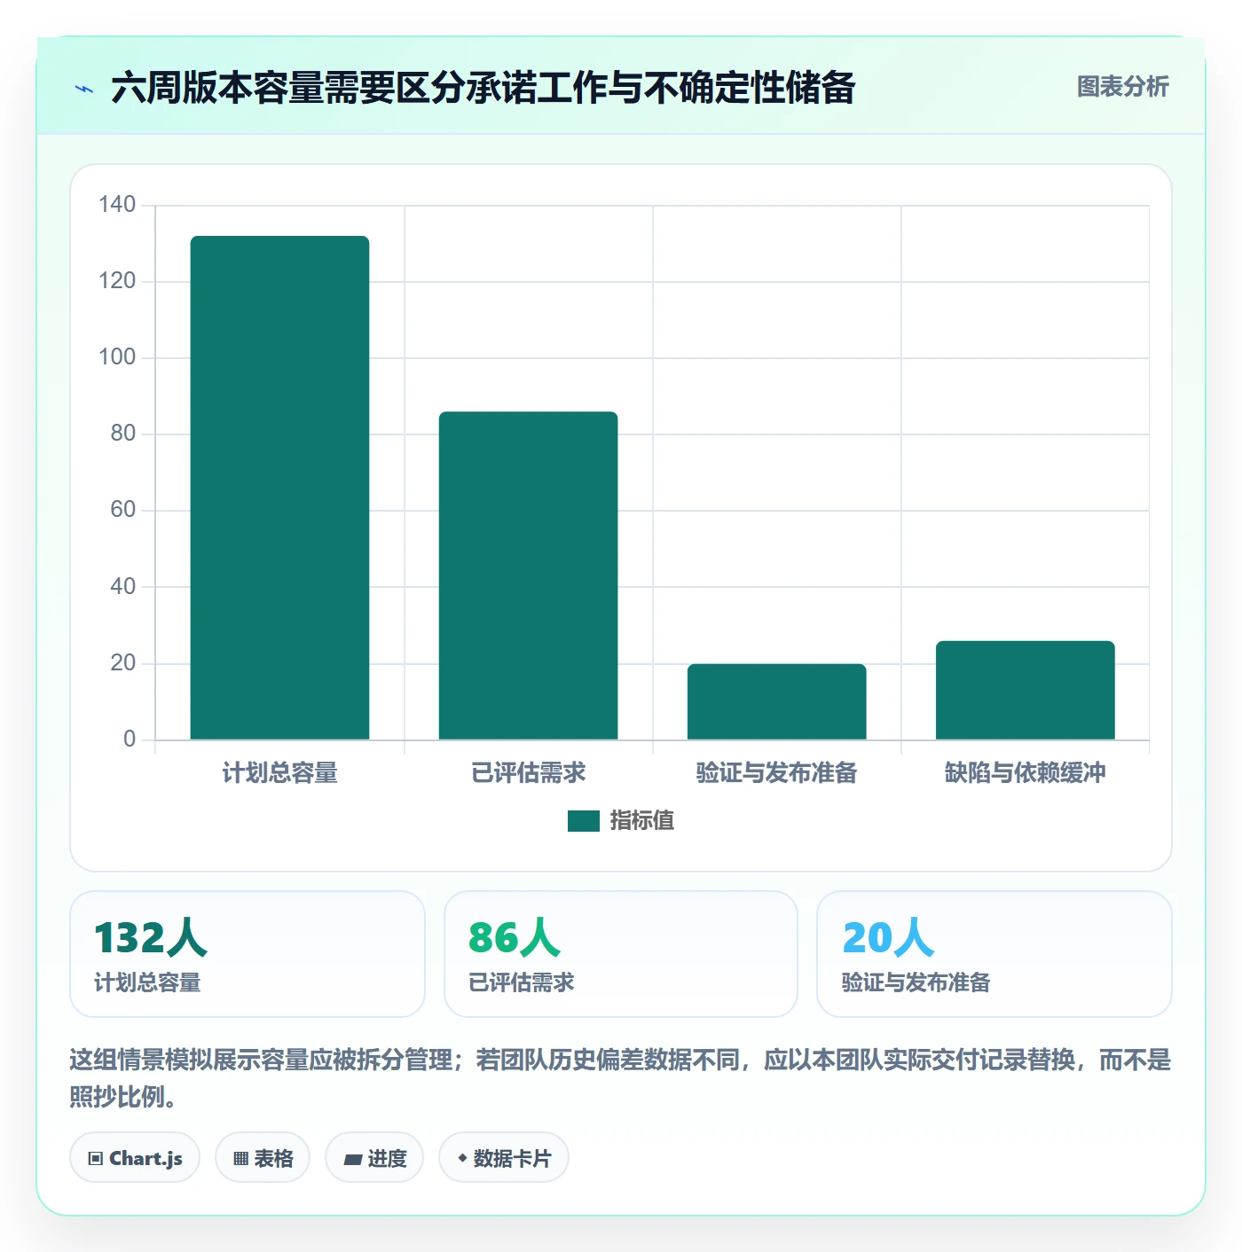1242x1252 pixels.
Task: Click the 100 y-axis tick label
Action: (x=117, y=357)
